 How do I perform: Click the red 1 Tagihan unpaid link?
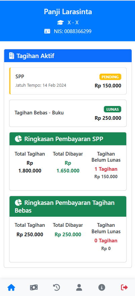pos(106,169)
